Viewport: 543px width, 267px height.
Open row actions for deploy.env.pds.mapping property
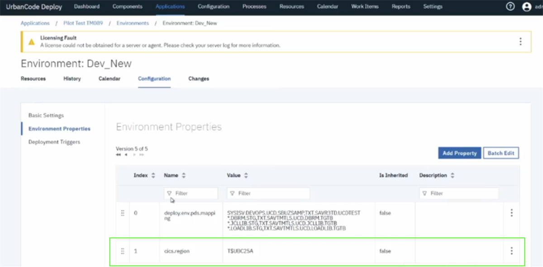(511, 212)
